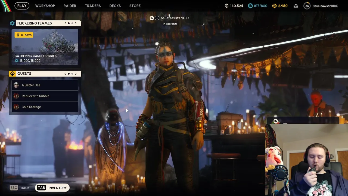Click the 140.524 coin balance
348x196 pixels.
237,6
